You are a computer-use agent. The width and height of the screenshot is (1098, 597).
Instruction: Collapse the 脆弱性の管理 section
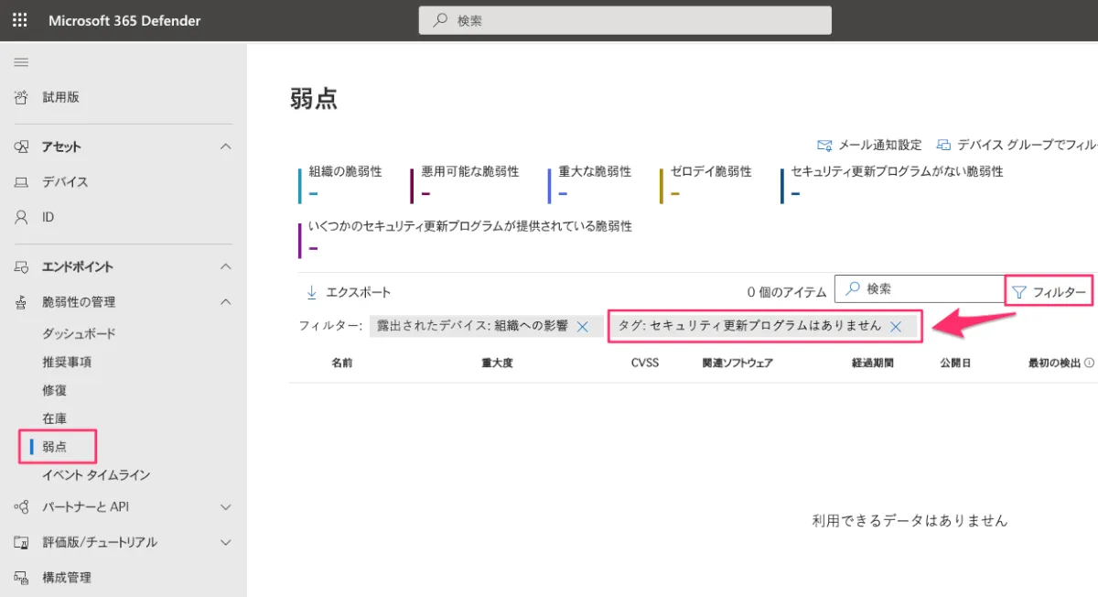(x=226, y=301)
